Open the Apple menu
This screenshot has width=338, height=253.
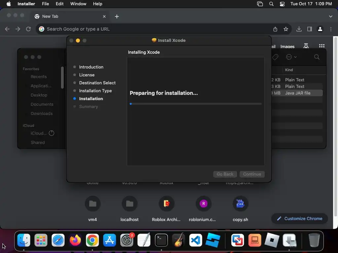9,4
